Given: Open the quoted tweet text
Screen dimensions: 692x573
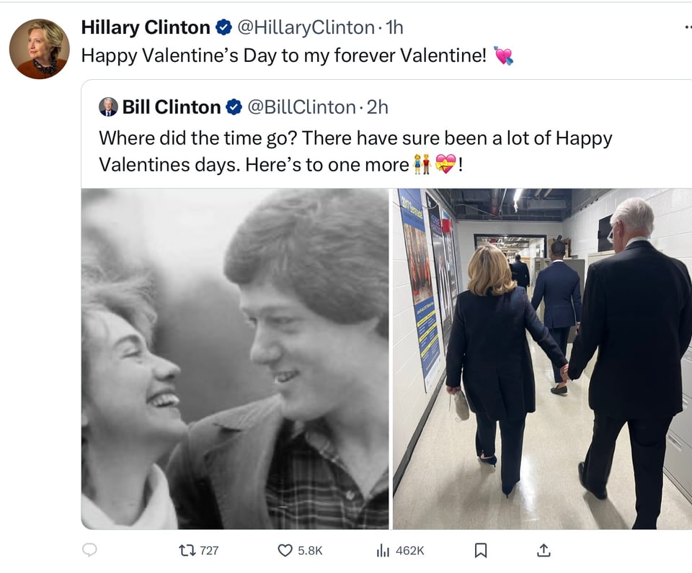Looking at the screenshot, I should point(355,151).
